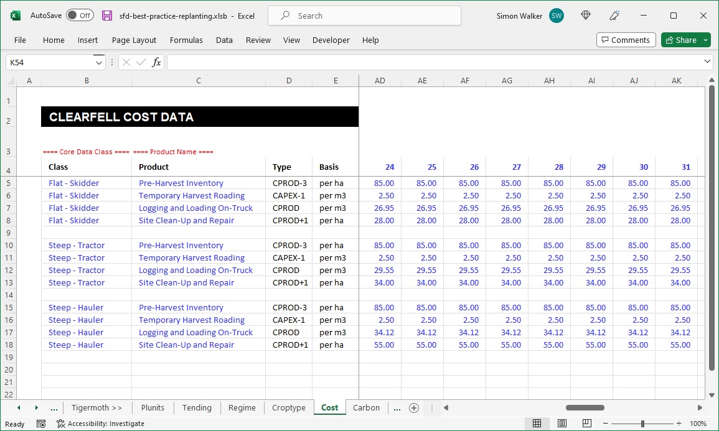Viewport: 719px width, 431px height.
Task: Click the Share button
Action: 681,40
